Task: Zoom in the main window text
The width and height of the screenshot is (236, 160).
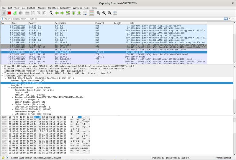Action: [98, 13]
